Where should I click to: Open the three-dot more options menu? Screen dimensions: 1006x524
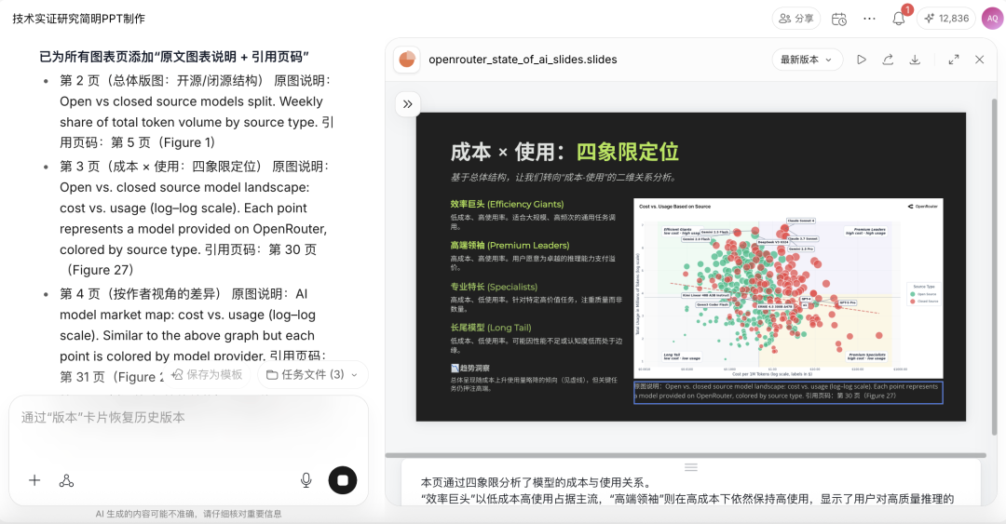coord(869,19)
